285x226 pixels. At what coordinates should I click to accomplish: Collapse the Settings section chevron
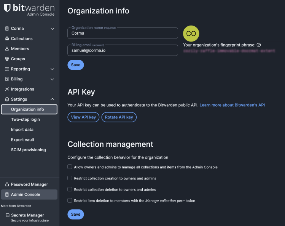pos(53,99)
